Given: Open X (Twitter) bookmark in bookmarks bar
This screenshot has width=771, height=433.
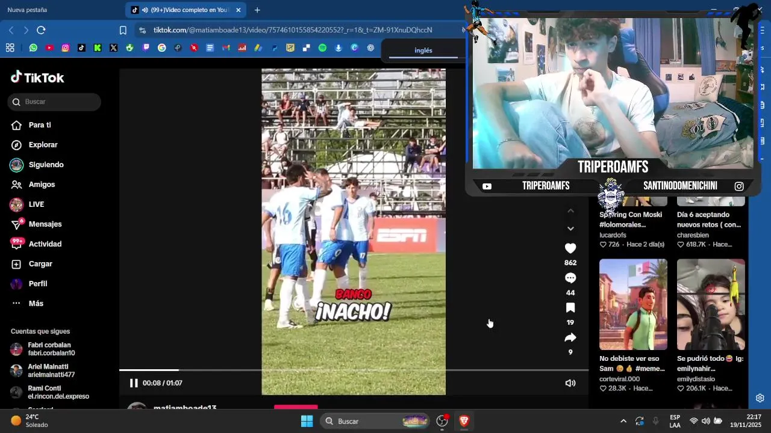Looking at the screenshot, I should (113, 48).
